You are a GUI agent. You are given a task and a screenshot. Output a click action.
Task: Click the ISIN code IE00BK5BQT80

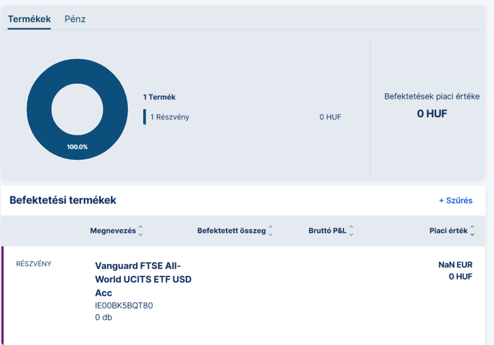(x=124, y=306)
